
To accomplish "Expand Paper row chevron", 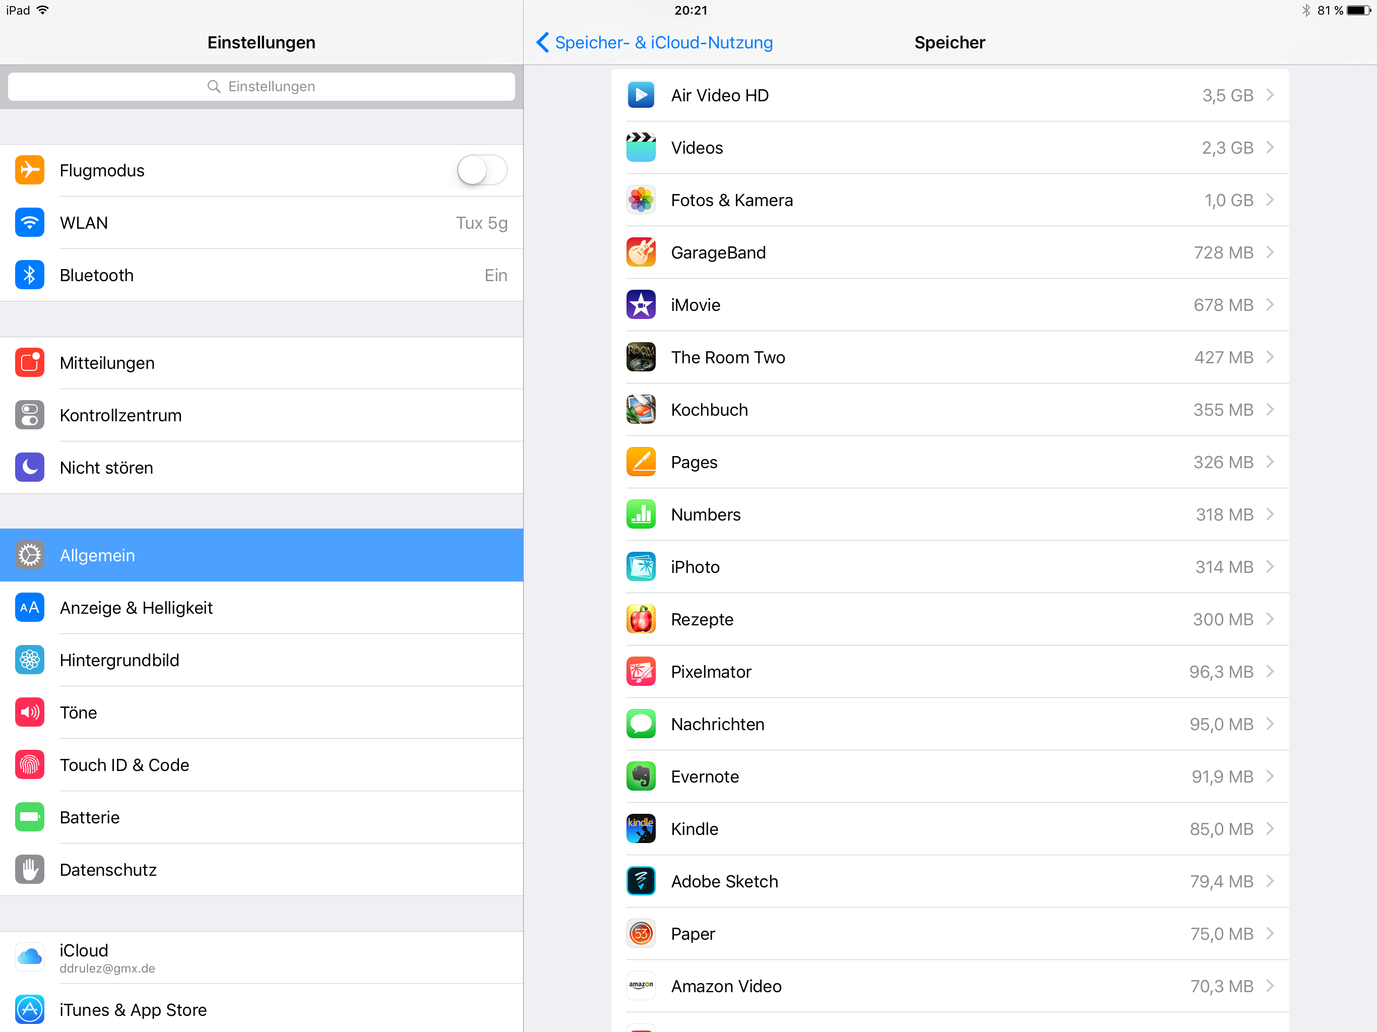I will click(x=1270, y=934).
